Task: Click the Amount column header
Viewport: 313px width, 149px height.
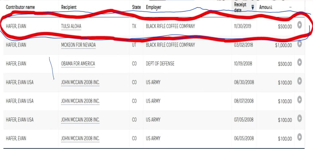Action: click(x=266, y=7)
